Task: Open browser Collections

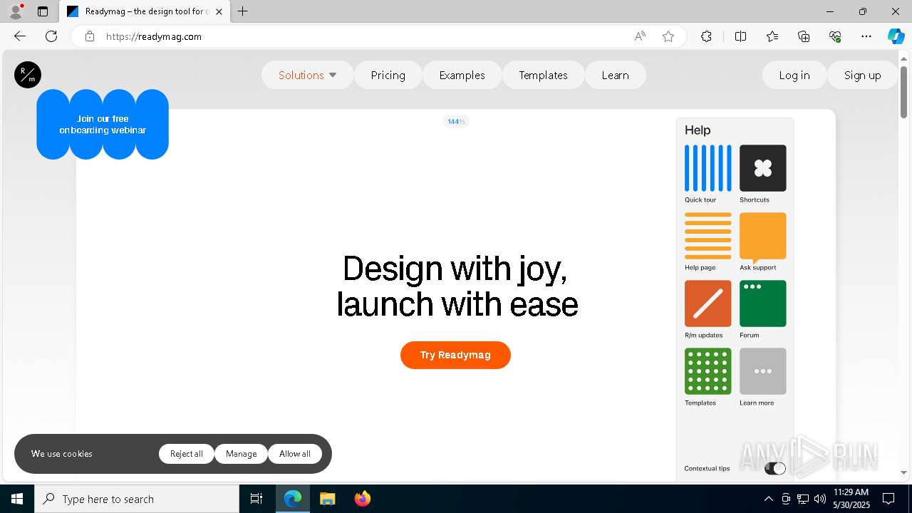Action: (x=804, y=36)
